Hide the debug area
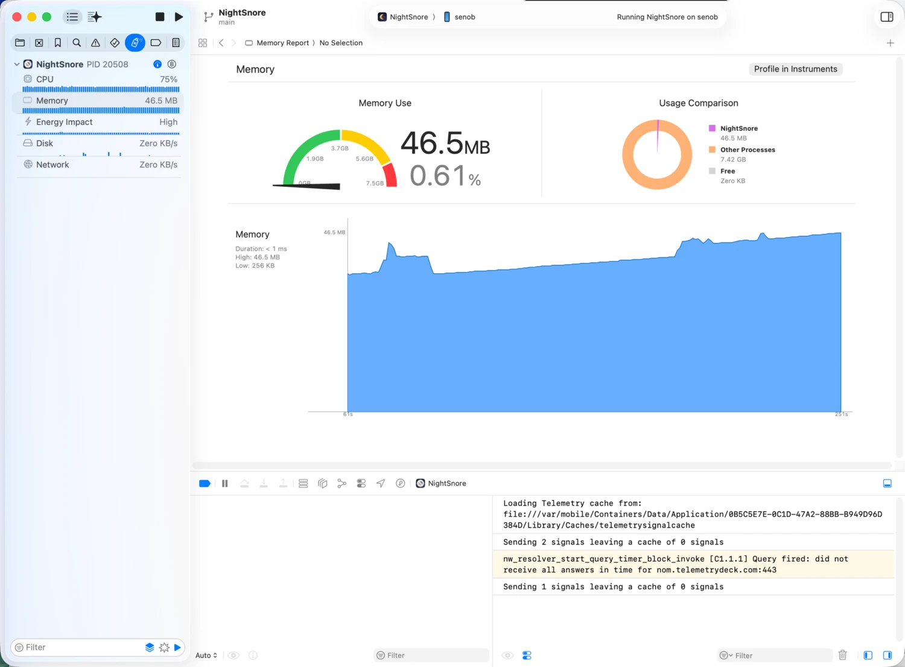 click(x=888, y=483)
